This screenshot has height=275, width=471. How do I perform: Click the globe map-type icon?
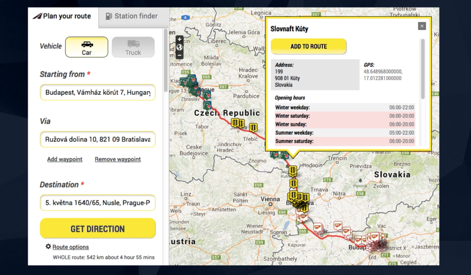point(179,48)
